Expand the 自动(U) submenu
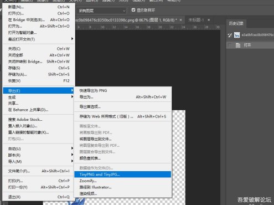The height and width of the screenshot is (205, 274). (38, 148)
